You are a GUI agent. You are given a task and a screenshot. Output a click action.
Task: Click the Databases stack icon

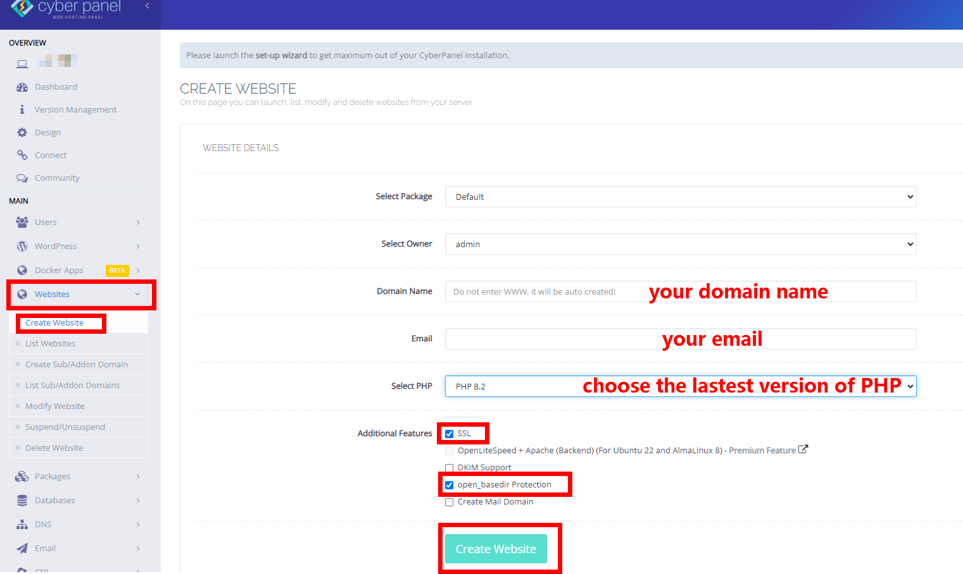[22, 501]
